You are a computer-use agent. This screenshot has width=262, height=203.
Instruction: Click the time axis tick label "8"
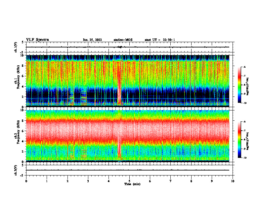[x=191, y=181]
